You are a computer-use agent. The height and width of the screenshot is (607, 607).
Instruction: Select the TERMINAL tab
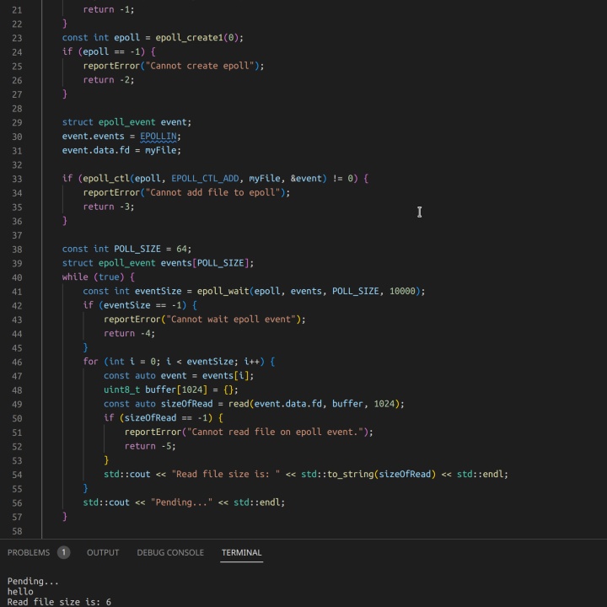[242, 552]
